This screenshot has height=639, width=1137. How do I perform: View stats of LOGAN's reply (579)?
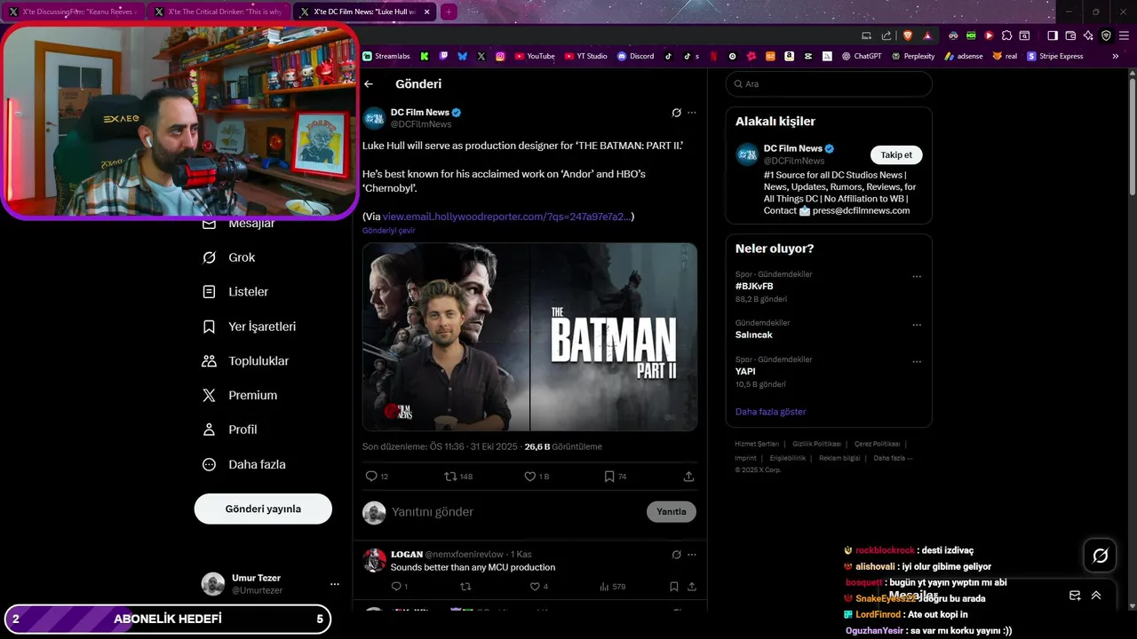point(612,587)
